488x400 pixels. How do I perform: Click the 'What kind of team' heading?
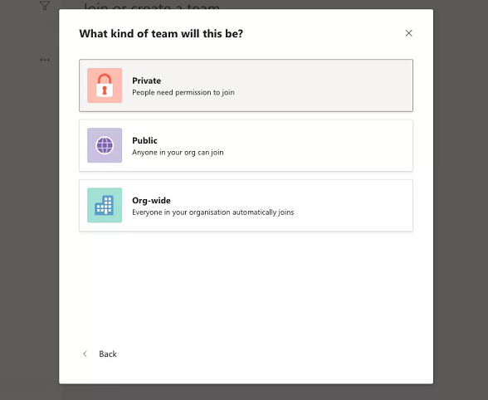pos(161,33)
